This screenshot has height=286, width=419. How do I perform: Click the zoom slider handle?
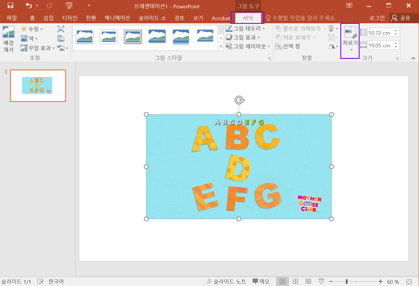coord(347,282)
